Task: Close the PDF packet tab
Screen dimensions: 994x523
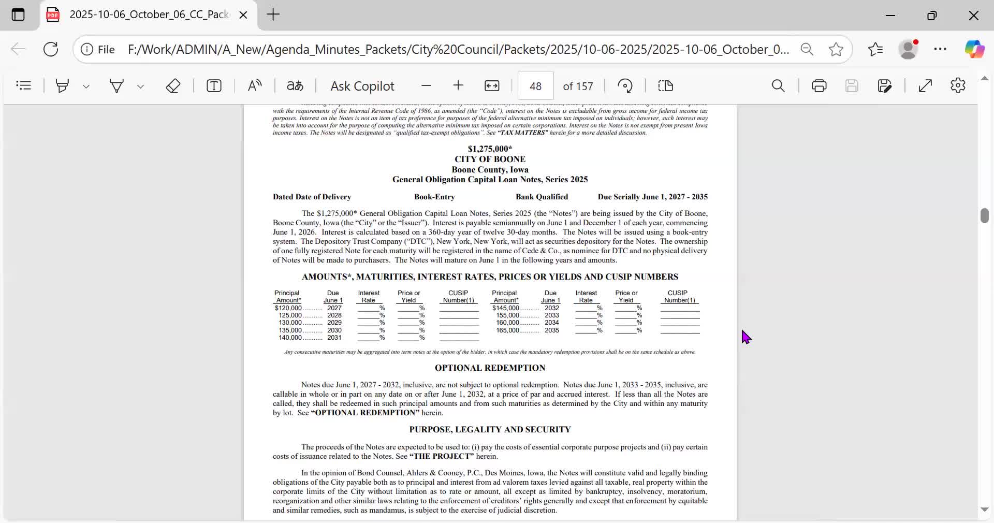Action: point(243,14)
